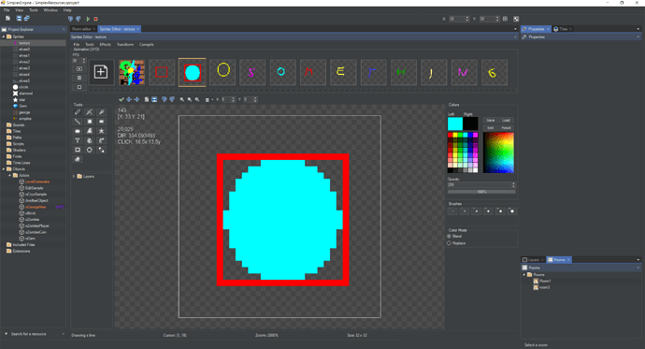Screen dimensions: 645x349
Task: Click the Load button in Colors panel
Action: pos(506,120)
